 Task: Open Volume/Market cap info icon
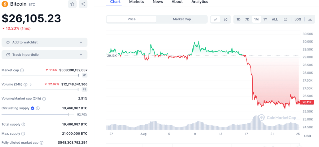pyautogui.click(x=44, y=99)
